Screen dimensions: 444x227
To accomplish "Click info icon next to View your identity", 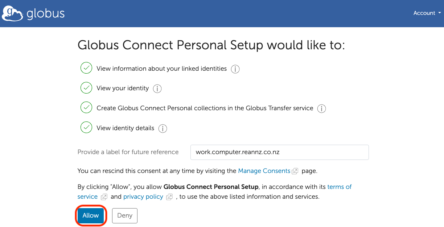I will [x=157, y=88].
